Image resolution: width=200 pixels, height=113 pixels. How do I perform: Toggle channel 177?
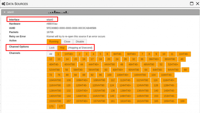point(61,106)
